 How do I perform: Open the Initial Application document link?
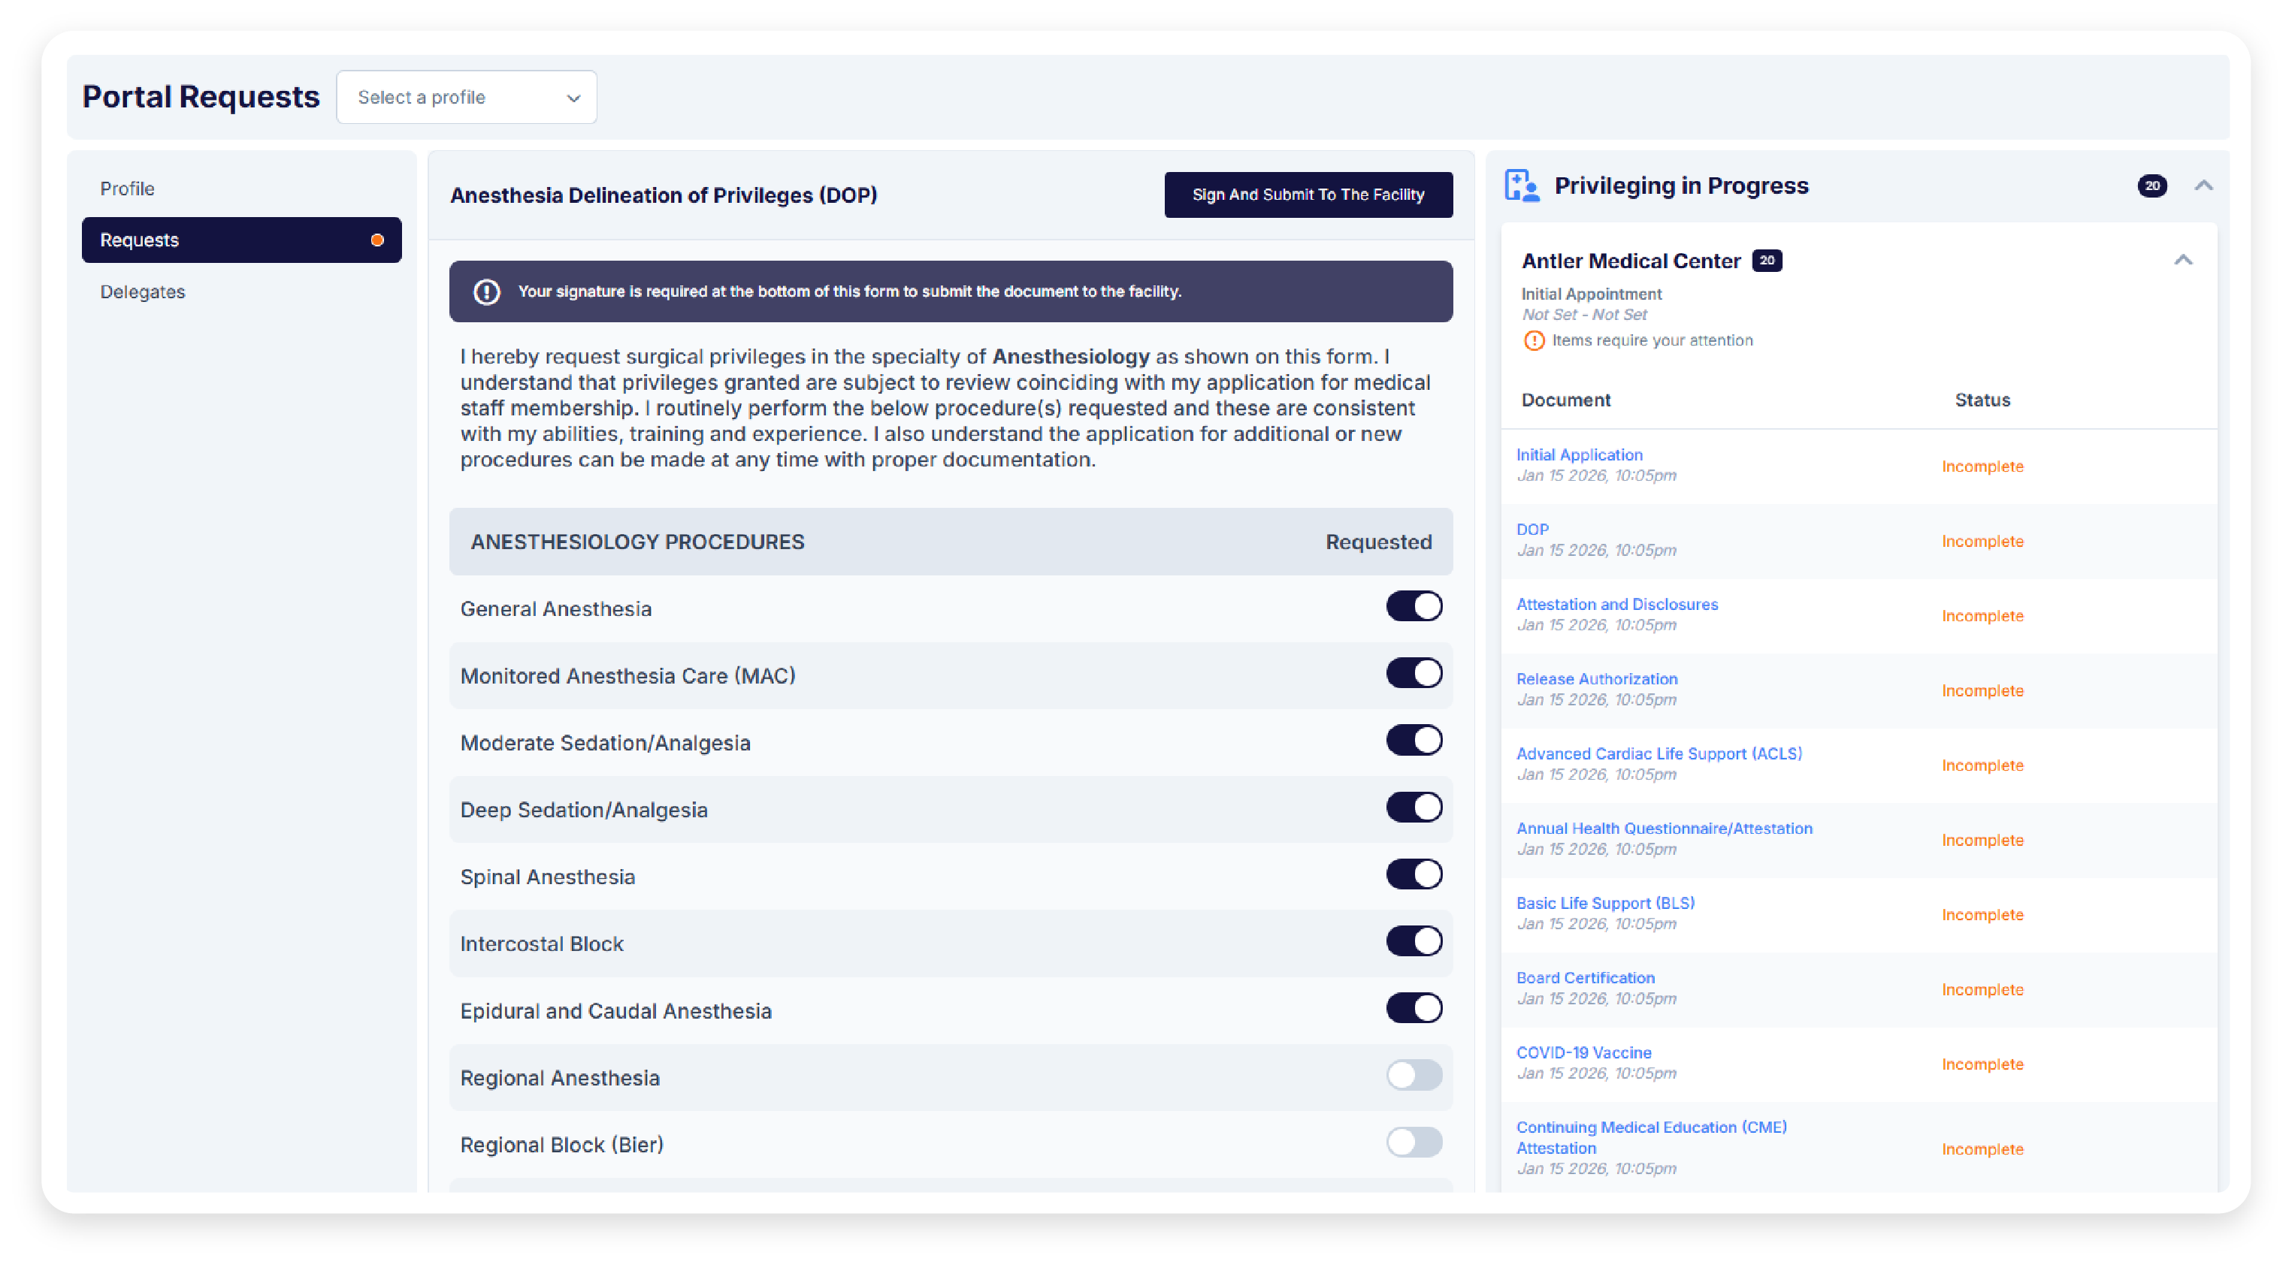[1580, 454]
